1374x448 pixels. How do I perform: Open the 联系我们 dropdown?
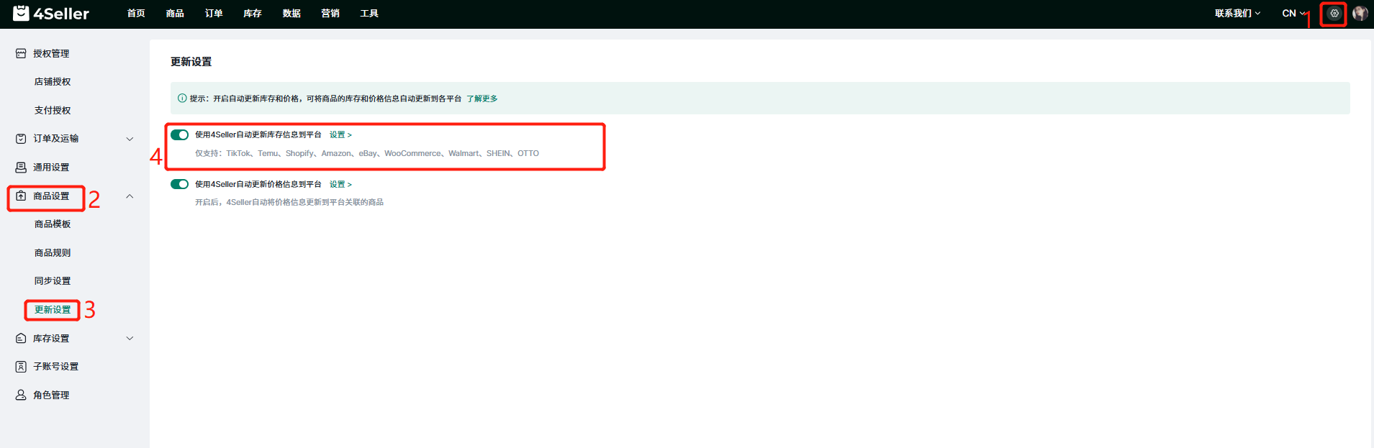1237,14
